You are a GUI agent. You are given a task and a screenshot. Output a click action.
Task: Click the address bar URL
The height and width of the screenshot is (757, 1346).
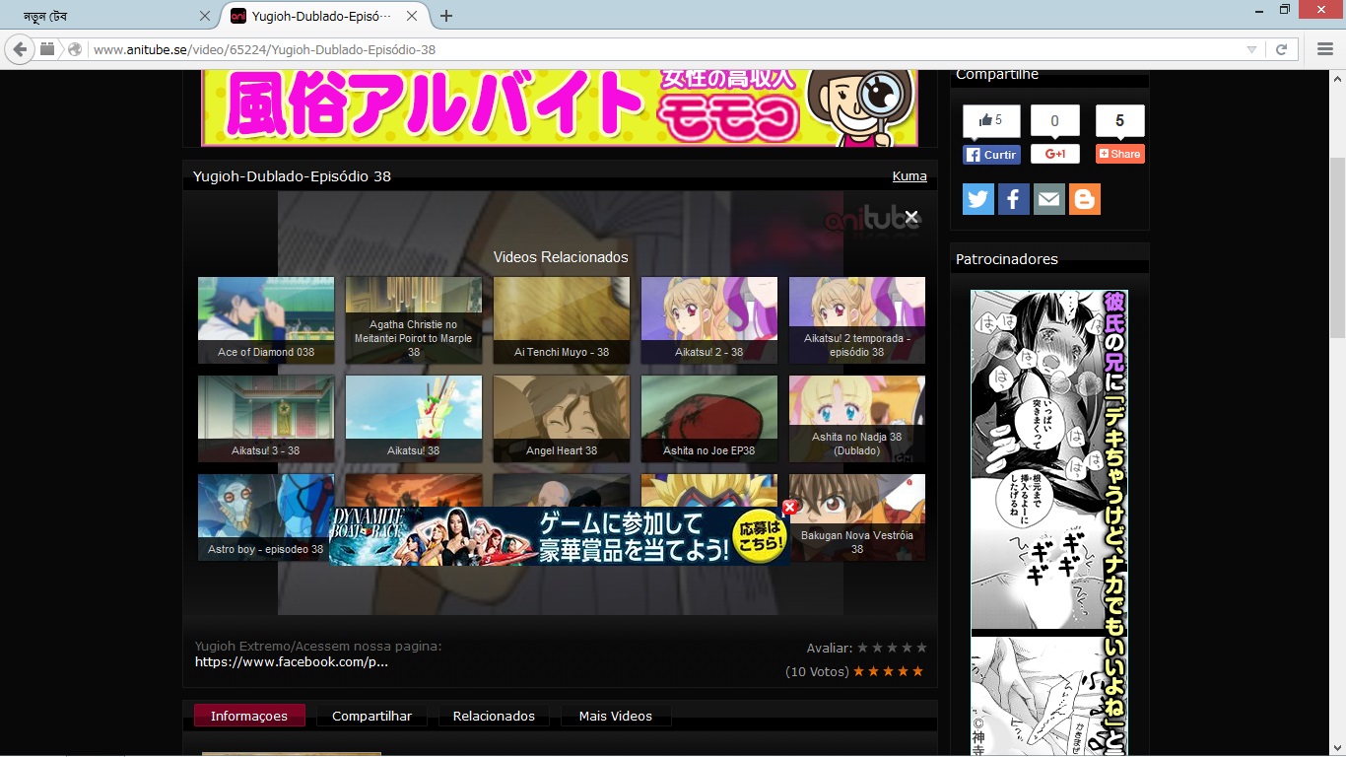pos(264,49)
